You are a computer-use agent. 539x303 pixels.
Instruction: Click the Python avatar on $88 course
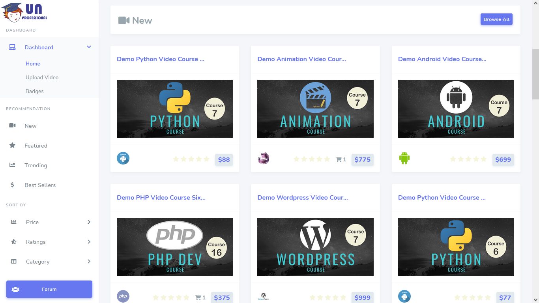123,158
